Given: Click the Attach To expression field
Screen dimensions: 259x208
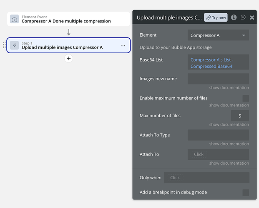Looking at the screenshot, I should 218,154.
